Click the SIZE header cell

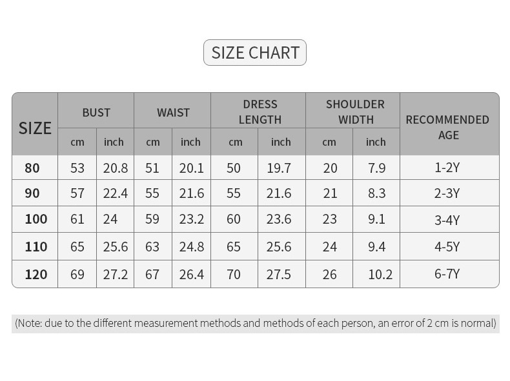pos(35,128)
